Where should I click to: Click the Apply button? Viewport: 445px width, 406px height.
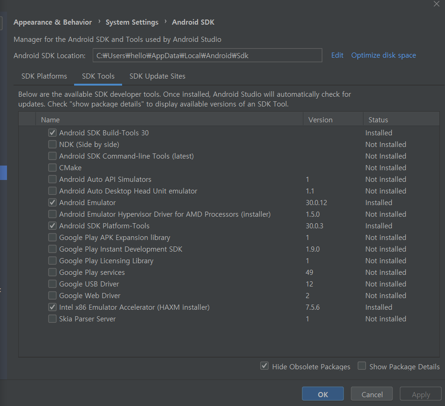point(421,394)
